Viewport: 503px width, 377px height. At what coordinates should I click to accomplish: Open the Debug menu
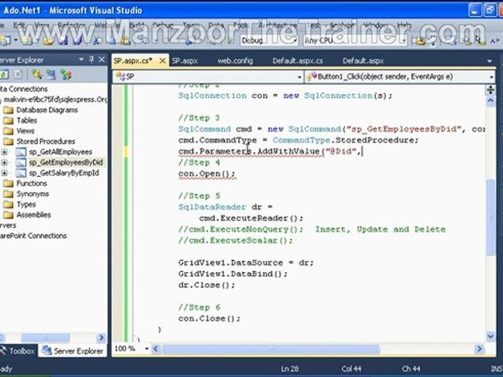point(163,25)
